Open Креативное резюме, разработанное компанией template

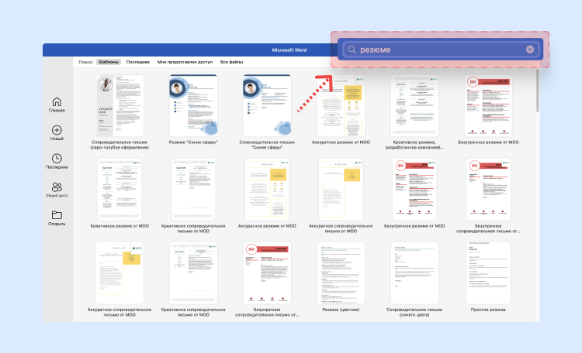click(414, 105)
